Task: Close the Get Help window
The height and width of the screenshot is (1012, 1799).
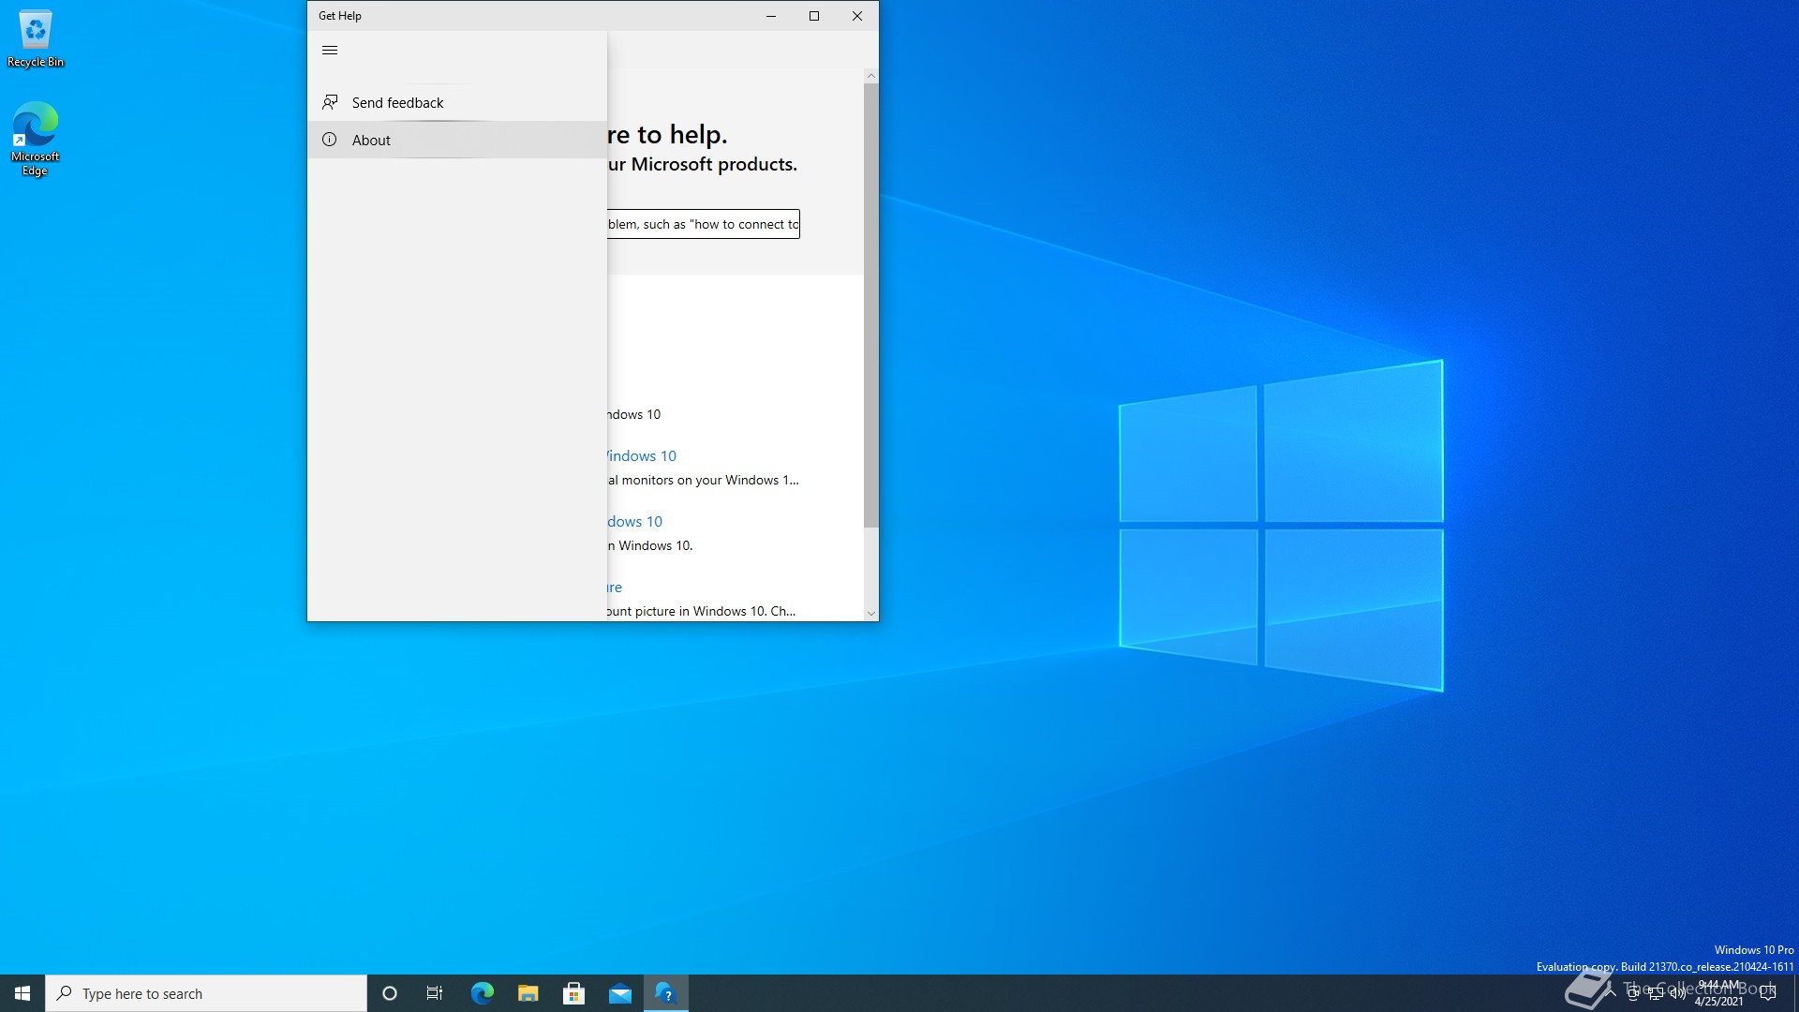Action: 857,16
